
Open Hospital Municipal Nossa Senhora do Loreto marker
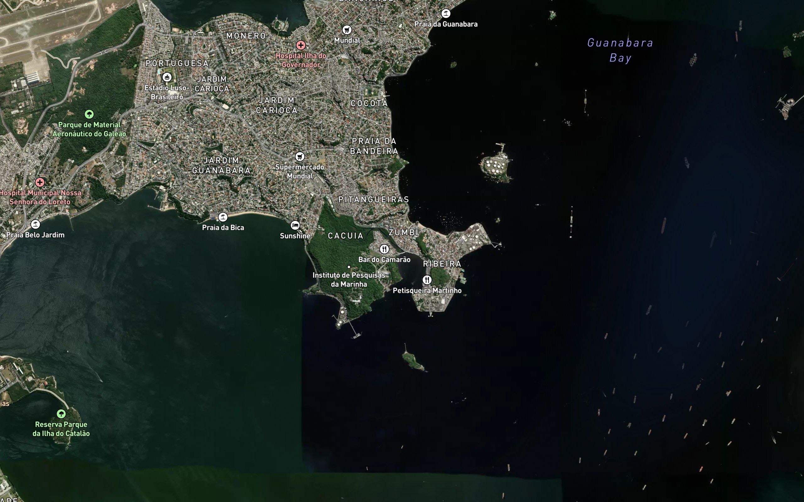click(x=40, y=182)
